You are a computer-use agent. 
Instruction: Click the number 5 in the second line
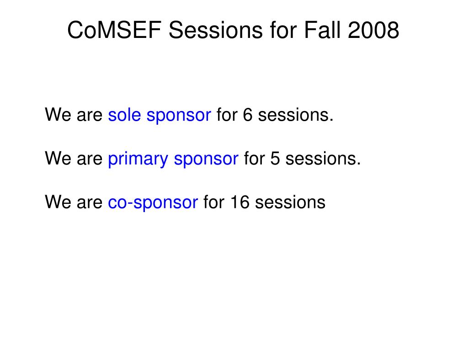(275, 159)
